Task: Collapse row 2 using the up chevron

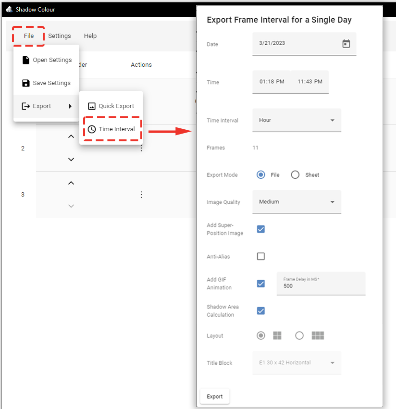Action: (71, 136)
